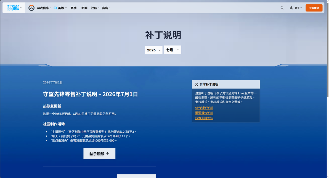Expand the 社区 menu

[x=95, y=8]
